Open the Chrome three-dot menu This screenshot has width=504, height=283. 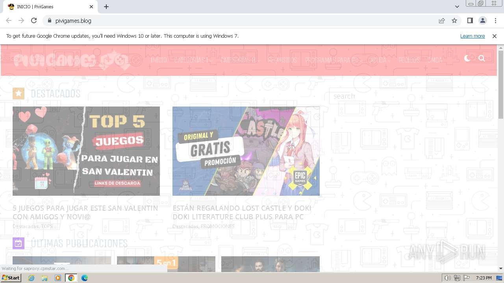pos(495,20)
